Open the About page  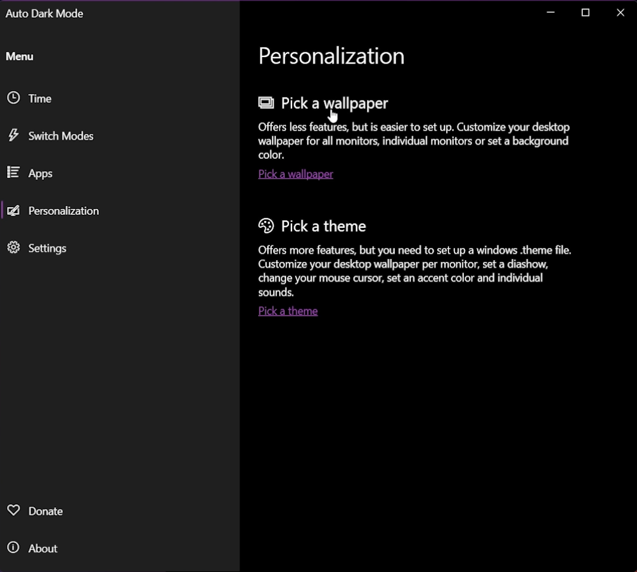pyautogui.click(x=43, y=548)
